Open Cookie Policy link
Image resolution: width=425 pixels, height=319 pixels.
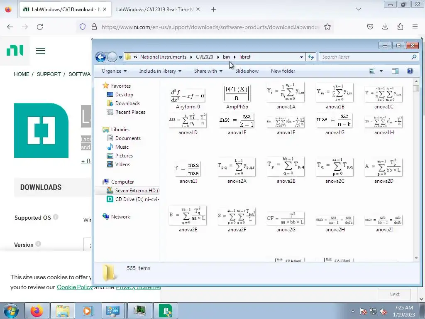point(75,287)
